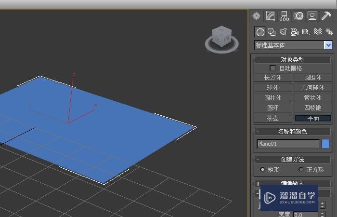The width and height of the screenshot is (337, 217).
Task: Click the red Z axis of gizmo
Action: tap(71, 98)
